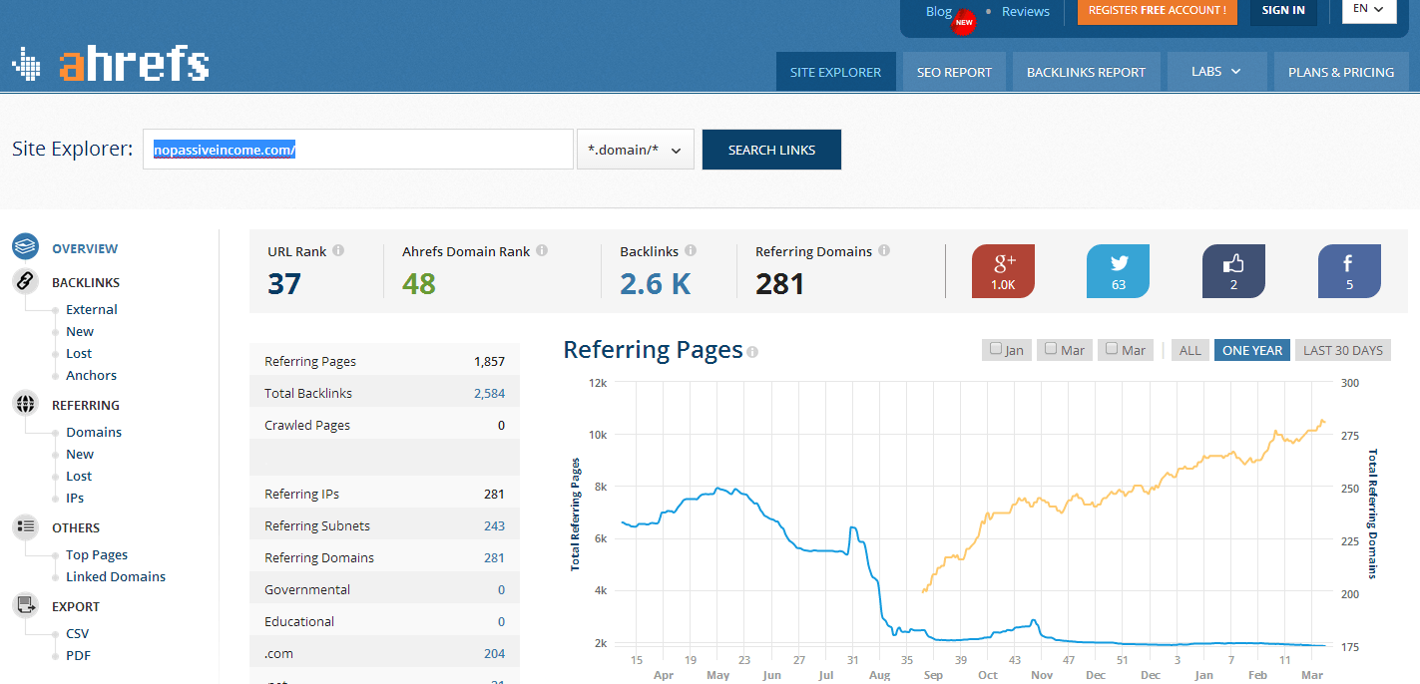Select the Export icon in sidebar
1420x684 pixels.
point(25,605)
